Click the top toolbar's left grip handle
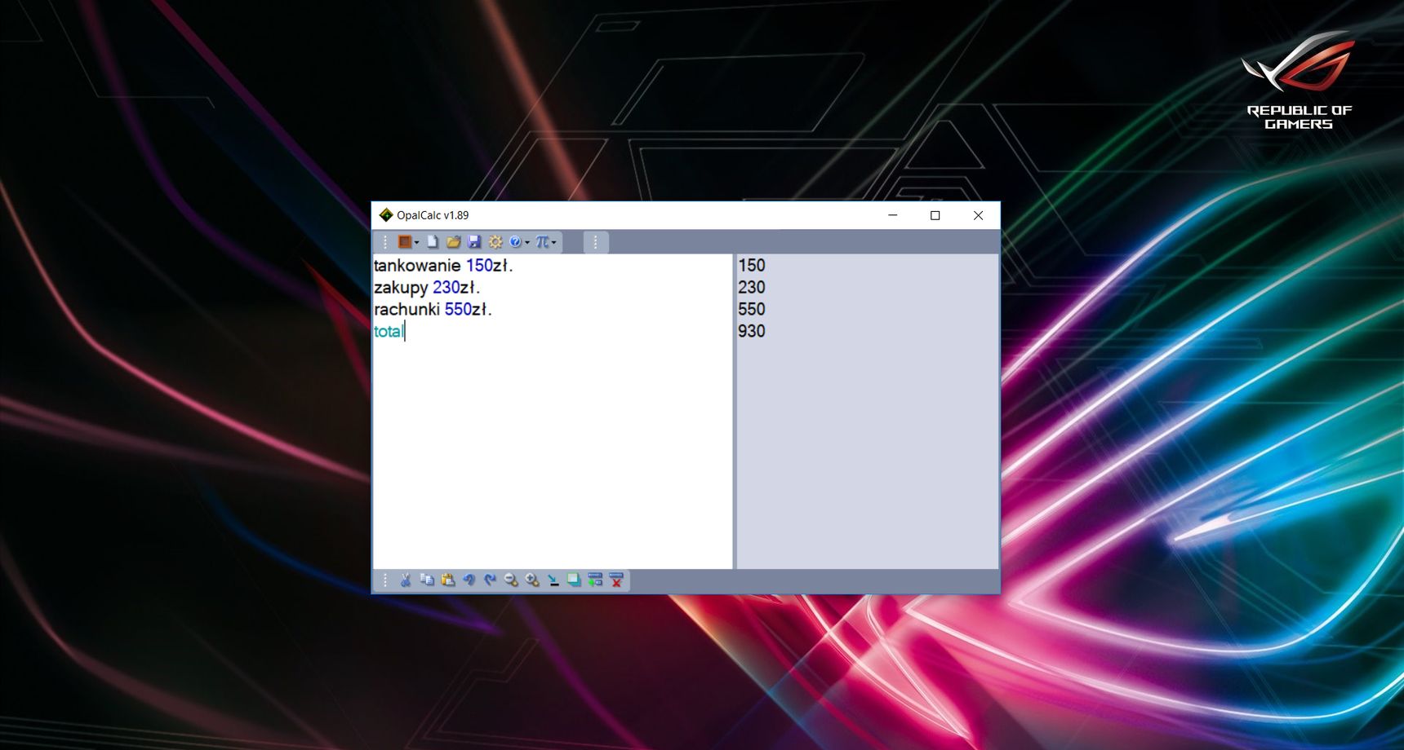The image size is (1404, 750). tap(384, 242)
